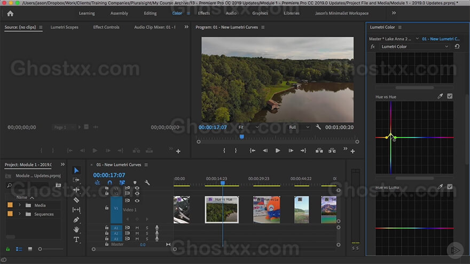
Task: Select the Track Select Forward tool
Action: (76, 180)
